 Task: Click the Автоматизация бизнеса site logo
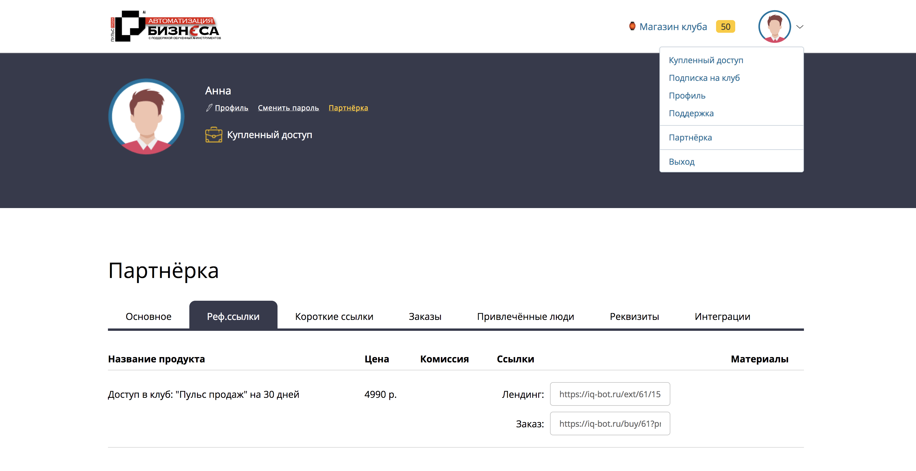[166, 26]
